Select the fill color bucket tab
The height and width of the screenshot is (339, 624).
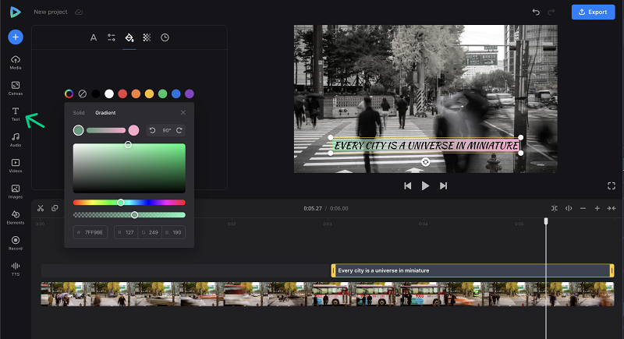(x=129, y=37)
